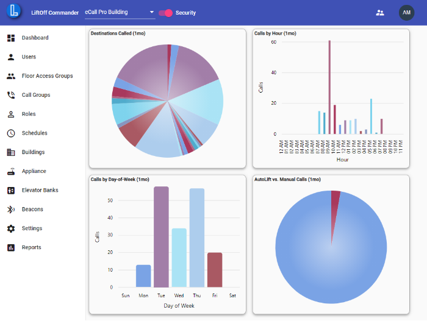Image resolution: width=427 pixels, height=335 pixels.
Task: Click the people icon in header
Action: [x=380, y=13]
